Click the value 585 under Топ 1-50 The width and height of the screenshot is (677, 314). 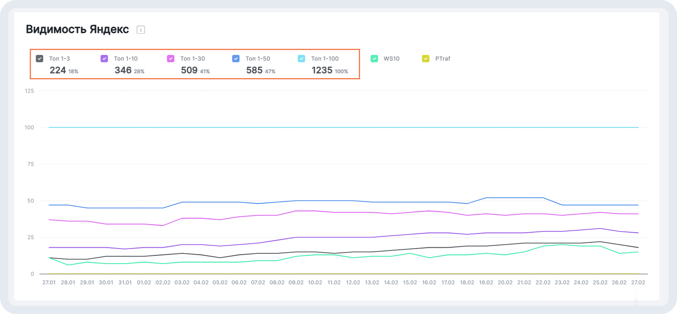[x=255, y=70]
